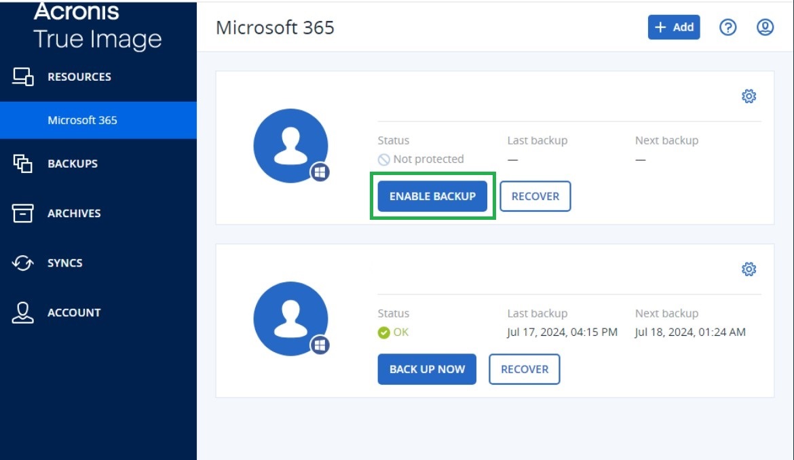Image resolution: width=794 pixels, height=460 pixels.
Task: Open the Add account menu
Action: tap(674, 27)
